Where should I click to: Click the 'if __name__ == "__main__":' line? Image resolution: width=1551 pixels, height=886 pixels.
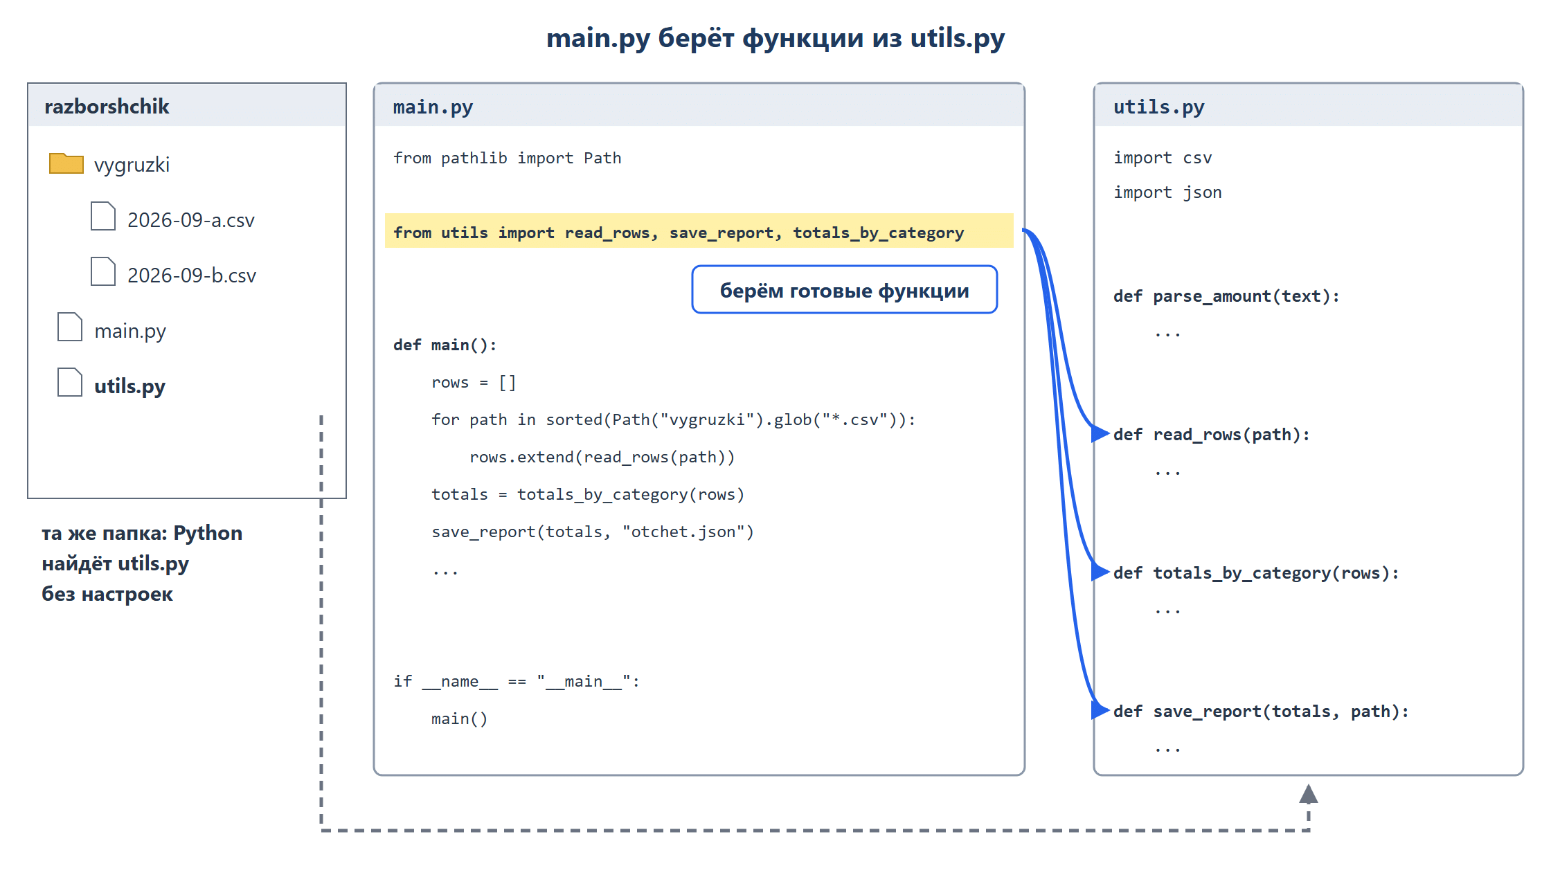pyautogui.click(x=517, y=681)
